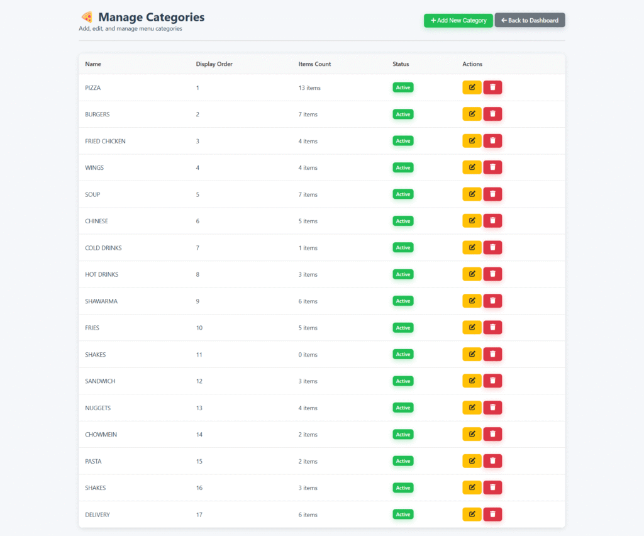Go Back to Dashboard

coord(530,21)
